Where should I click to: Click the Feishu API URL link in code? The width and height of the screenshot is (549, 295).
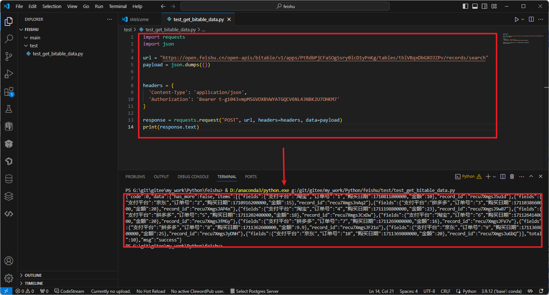pos(324,58)
